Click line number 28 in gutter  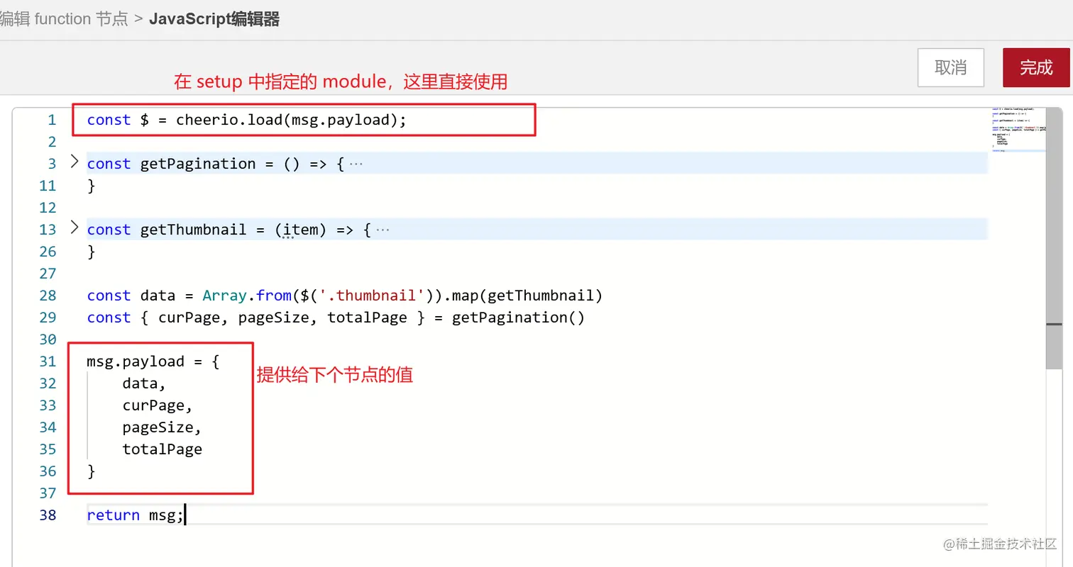(48, 296)
